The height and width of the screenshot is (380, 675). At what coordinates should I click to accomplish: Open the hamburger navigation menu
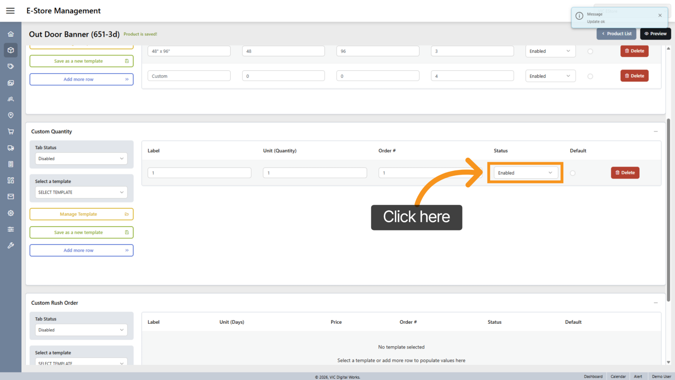click(10, 11)
